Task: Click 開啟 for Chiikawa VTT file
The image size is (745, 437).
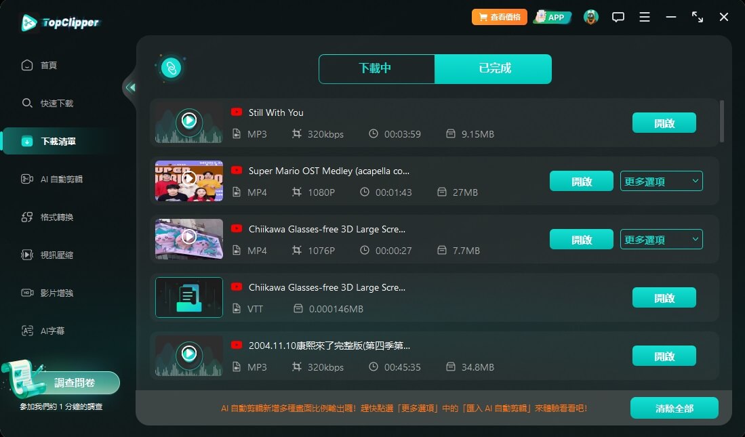Action: coord(664,298)
